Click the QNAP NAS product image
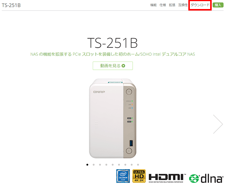The height and width of the screenshot is (188, 226). pos(113,118)
